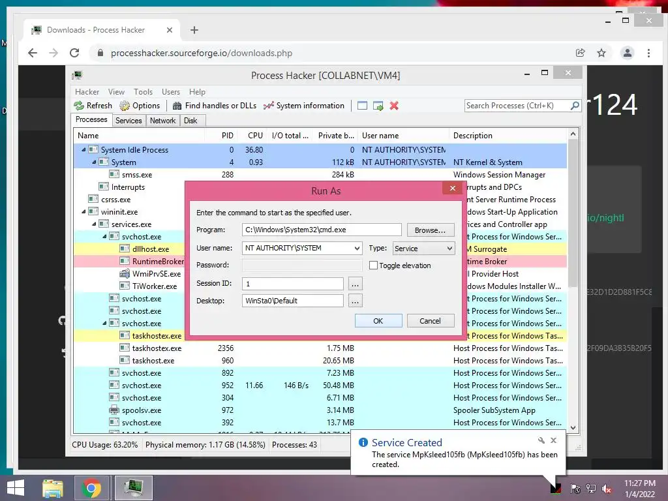Screen dimensions: 668x501
Task: Click Process Hacker taskbar icon
Action: pyautogui.click(x=133, y=488)
